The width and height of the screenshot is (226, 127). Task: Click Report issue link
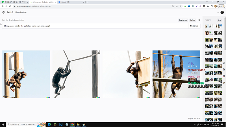194,119
